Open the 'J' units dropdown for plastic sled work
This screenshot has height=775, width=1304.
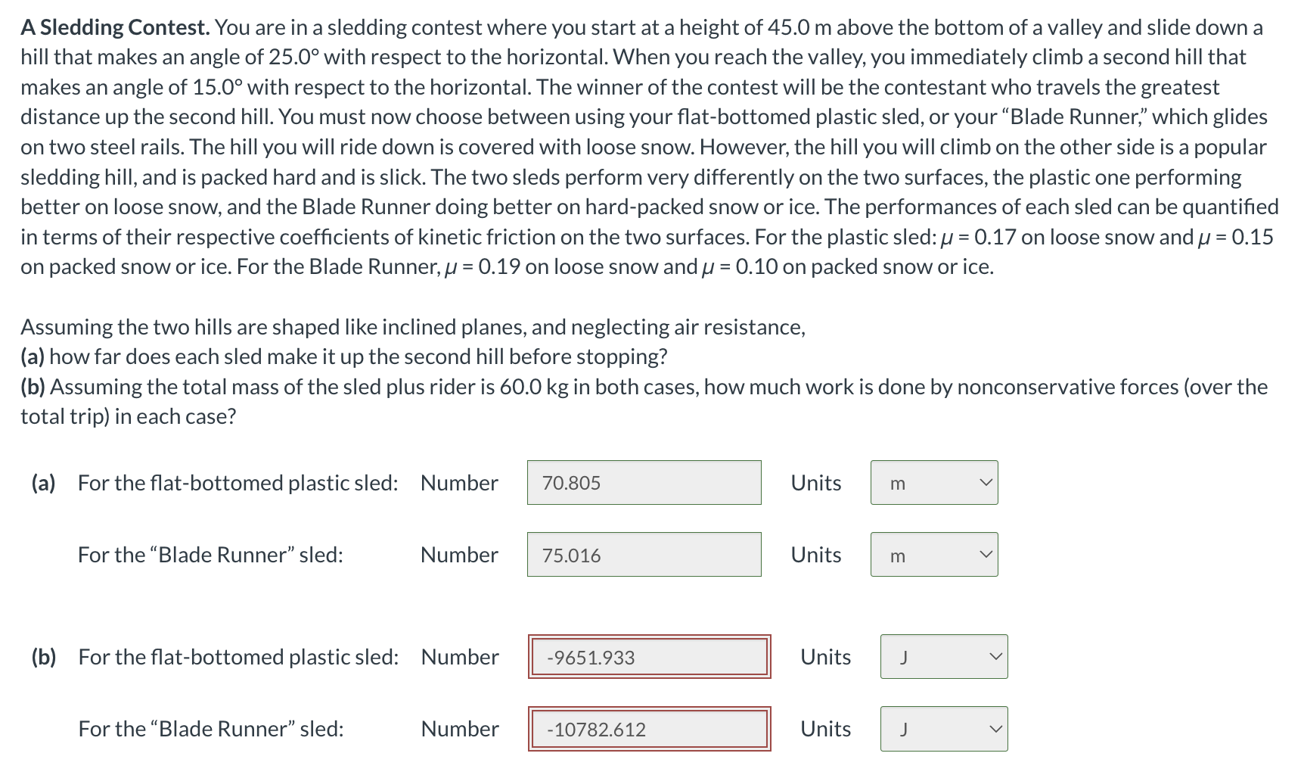(942, 657)
